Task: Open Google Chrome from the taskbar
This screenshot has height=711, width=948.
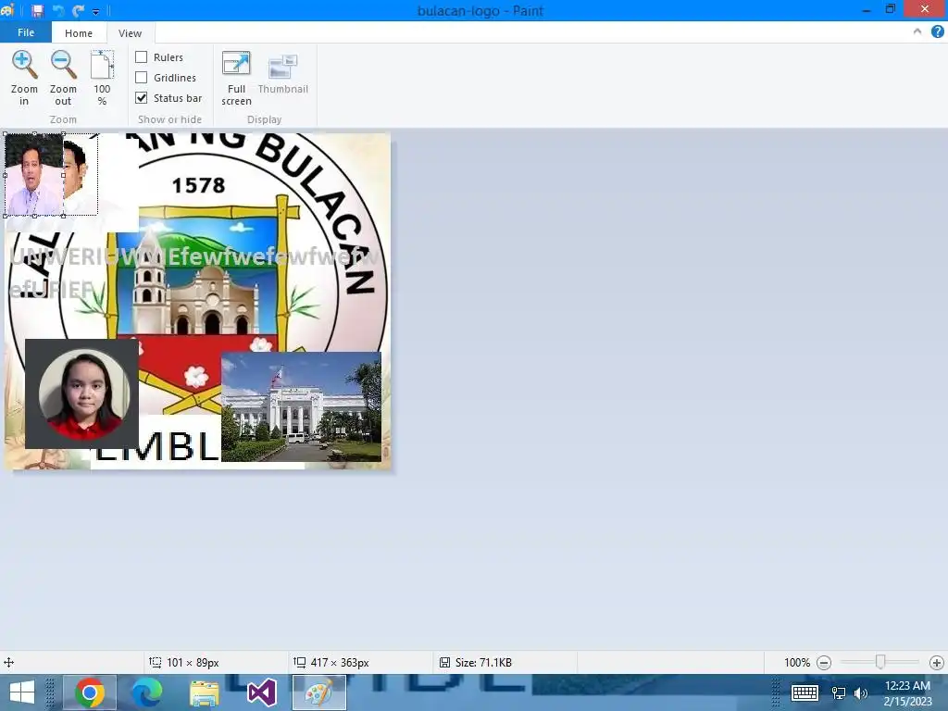Action: coord(90,692)
